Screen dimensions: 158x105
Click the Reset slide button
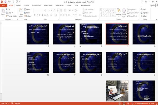[27, 13]
